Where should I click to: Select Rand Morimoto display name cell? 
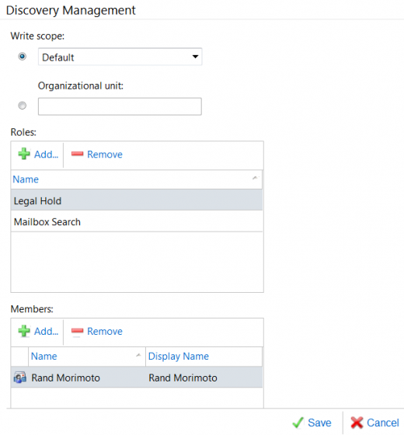click(183, 378)
